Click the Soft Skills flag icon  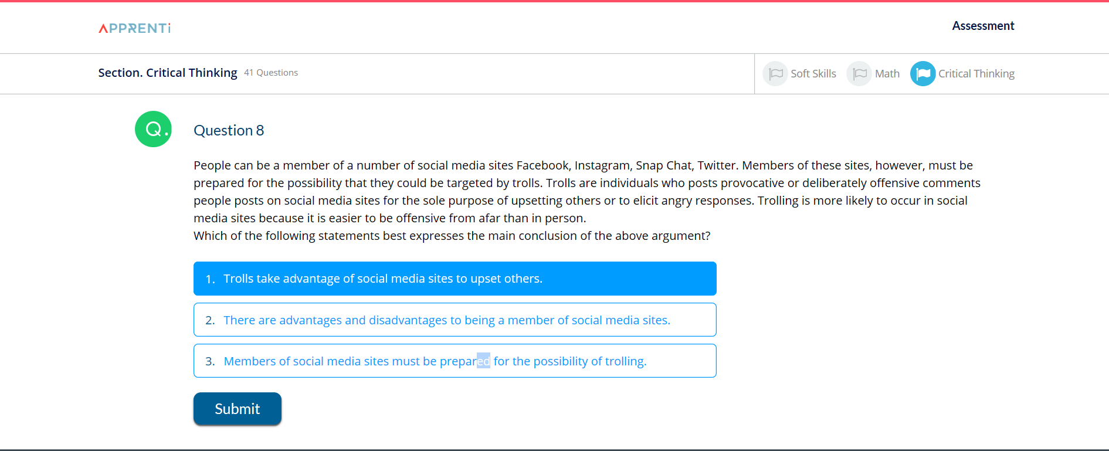[x=775, y=74]
